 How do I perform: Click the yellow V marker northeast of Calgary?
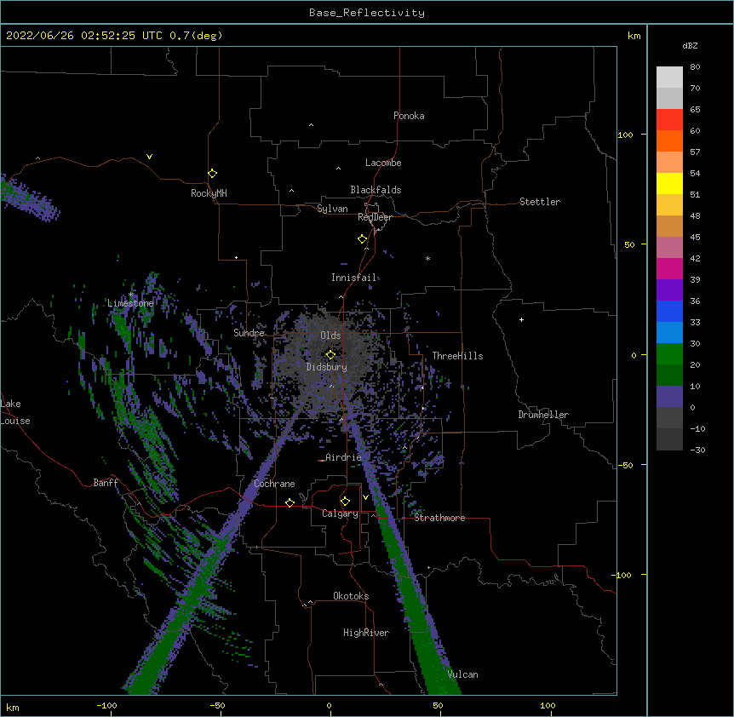[x=365, y=497]
